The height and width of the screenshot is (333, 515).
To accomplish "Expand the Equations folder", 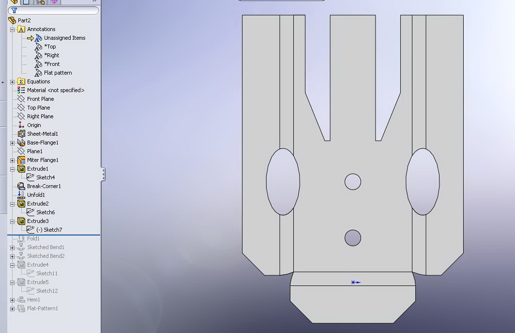I will 13,82.
